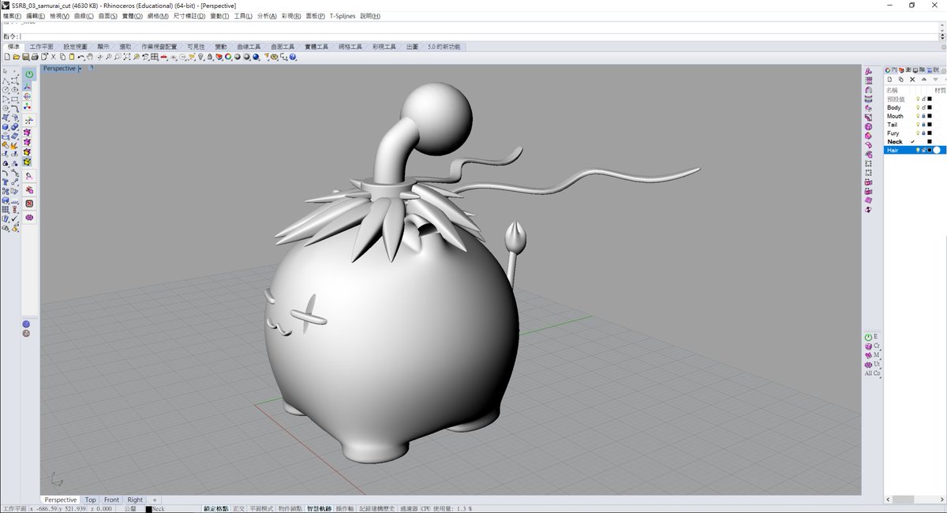Screen dimensions: 947x513
Task: Click 操作軸 gumball in status bar
Action: [345, 509]
